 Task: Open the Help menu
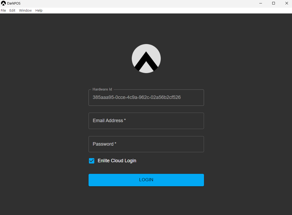click(x=39, y=11)
